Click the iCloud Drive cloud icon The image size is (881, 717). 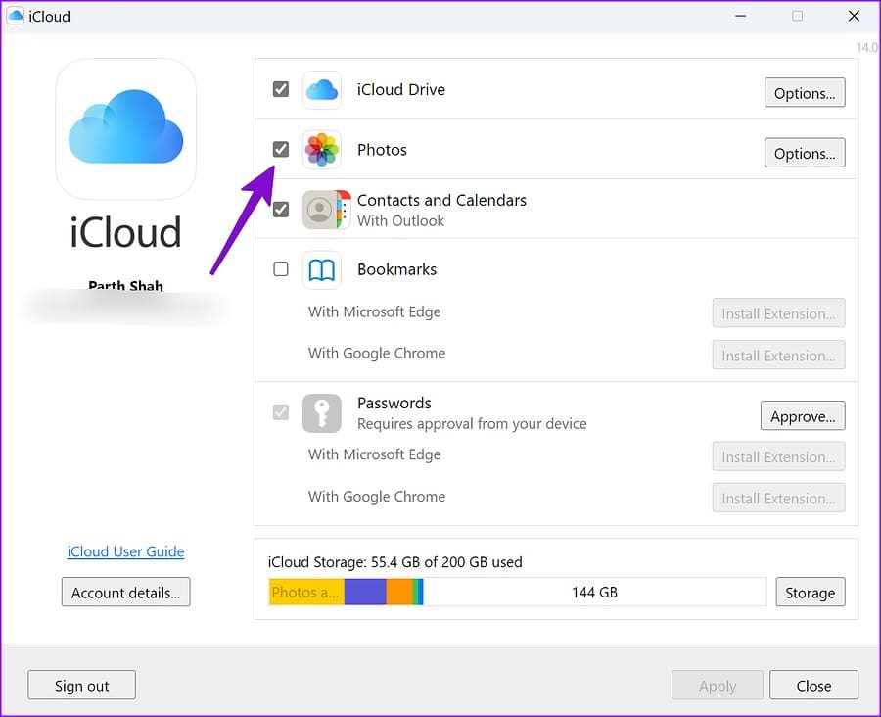click(x=322, y=90)
